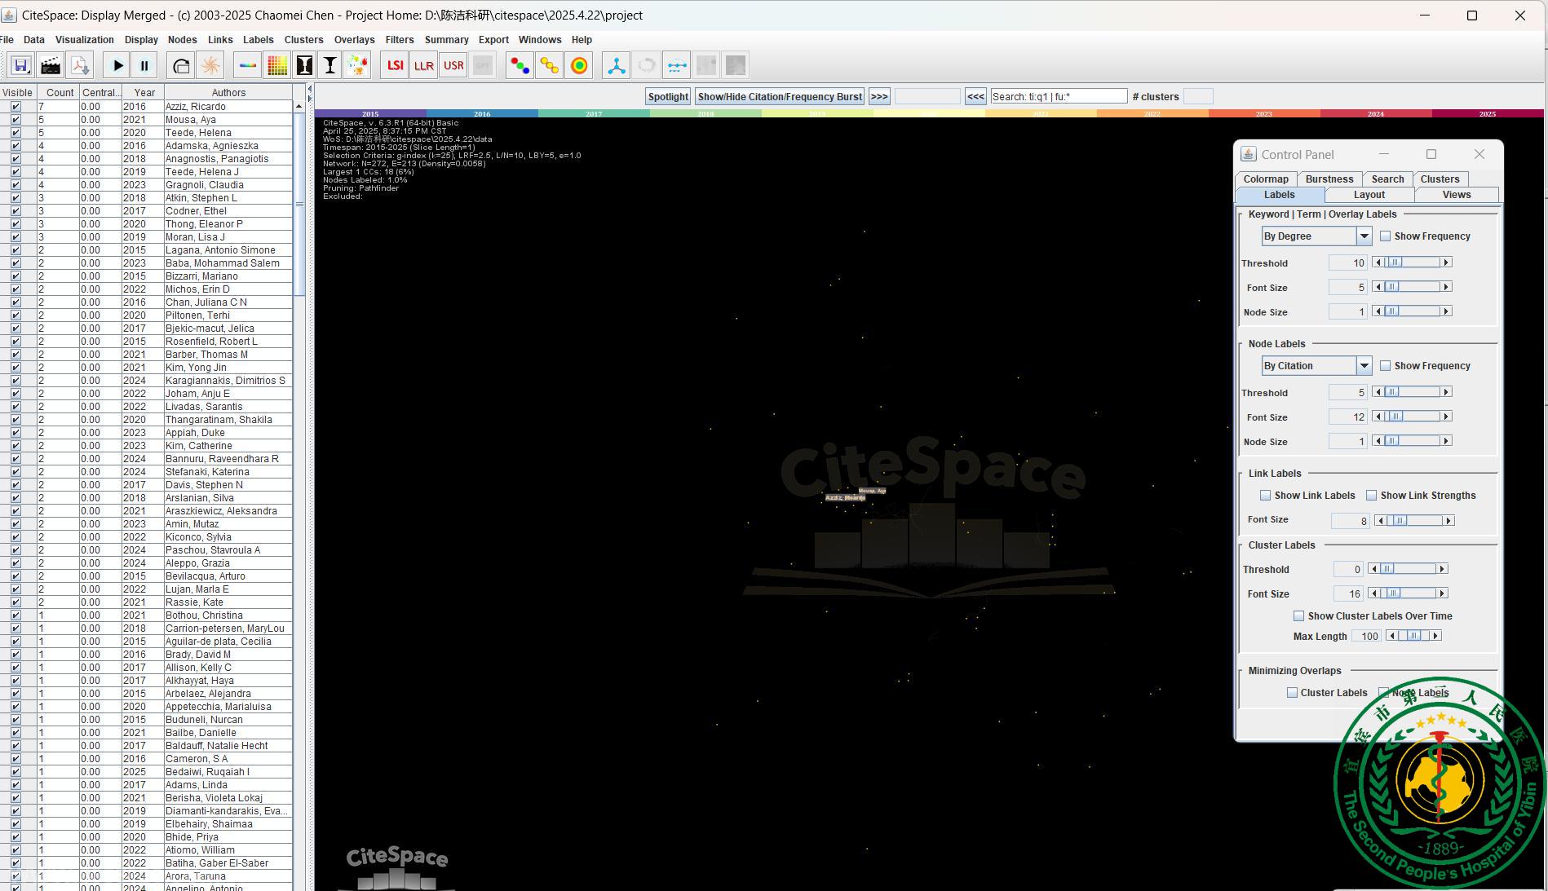Click the Pause icon in toolbar
This screenshot has width=1548, height=891.
[144, 65]
